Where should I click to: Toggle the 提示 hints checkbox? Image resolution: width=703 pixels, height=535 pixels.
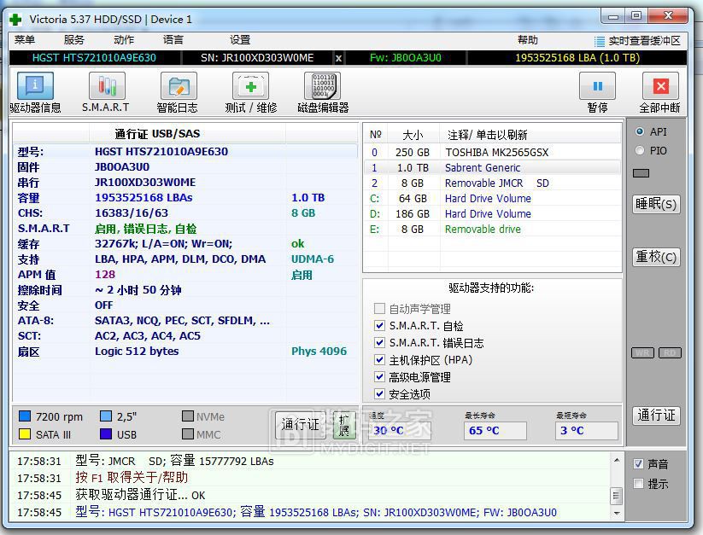[639, 484]
